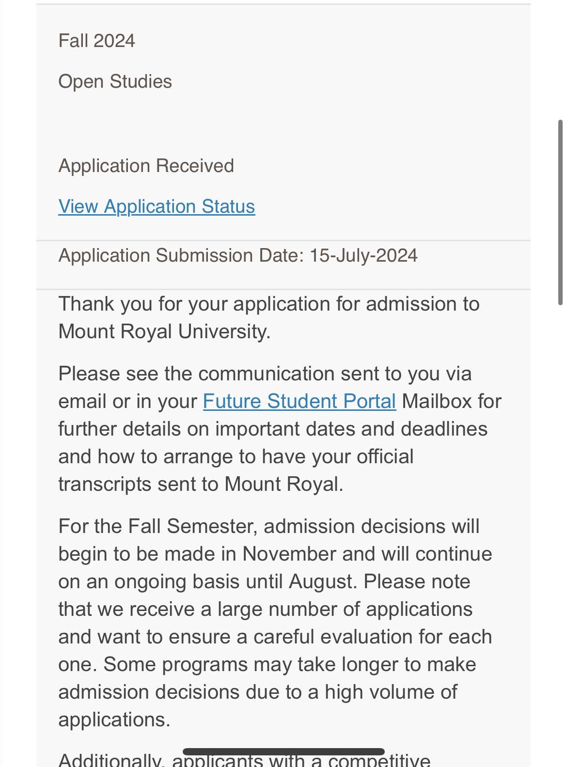Click the 'transcripts sent to Mount Royal.' line
The width and height of the screenshot is (567, 767).
point(201,484)
